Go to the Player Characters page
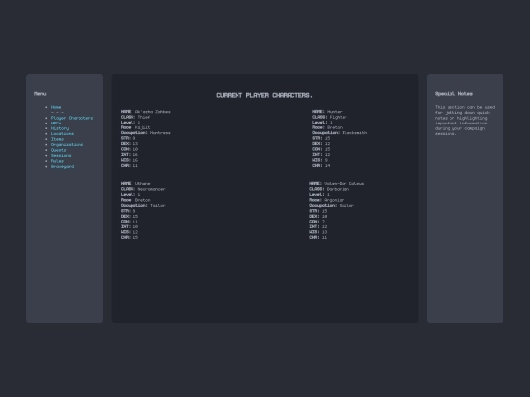Image resolution: width=530 pixels, height=397 pixels. point(72,118)
